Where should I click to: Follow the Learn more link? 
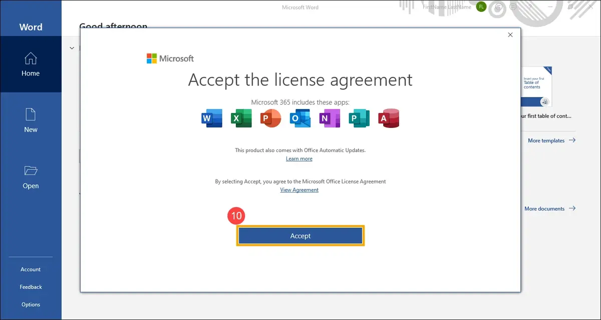click(x=299, y=159)
